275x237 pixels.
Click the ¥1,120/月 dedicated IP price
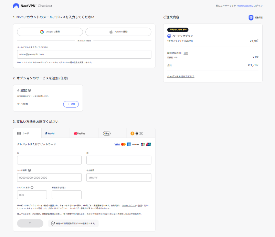[x=22, y=104]
